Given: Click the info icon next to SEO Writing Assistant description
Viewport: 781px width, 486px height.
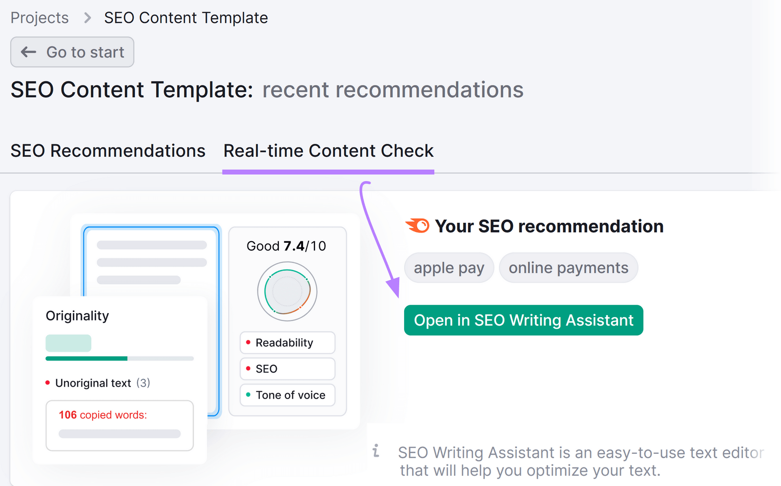Looking at the screenshot, I should (x=376, y=451).
